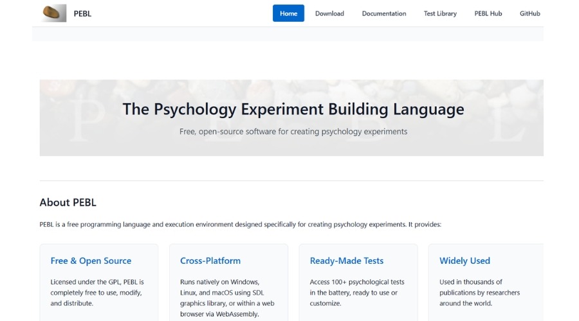Screen dimensions: 579x321
Task: Go to the Documentation page
Action: coord(384,13)
